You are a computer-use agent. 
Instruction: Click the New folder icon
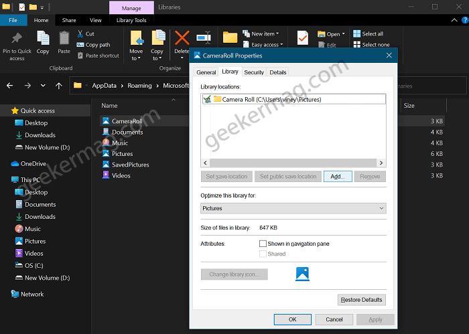point(230,37)
